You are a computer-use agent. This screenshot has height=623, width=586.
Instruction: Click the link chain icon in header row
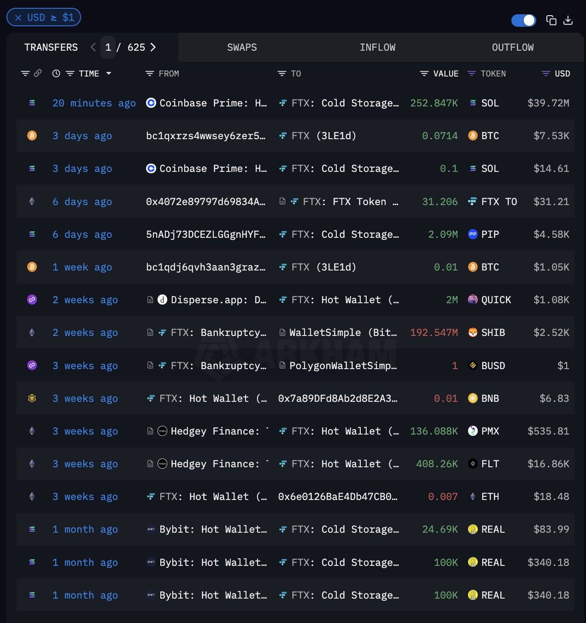pyautogui.click(x=38, y=73)
